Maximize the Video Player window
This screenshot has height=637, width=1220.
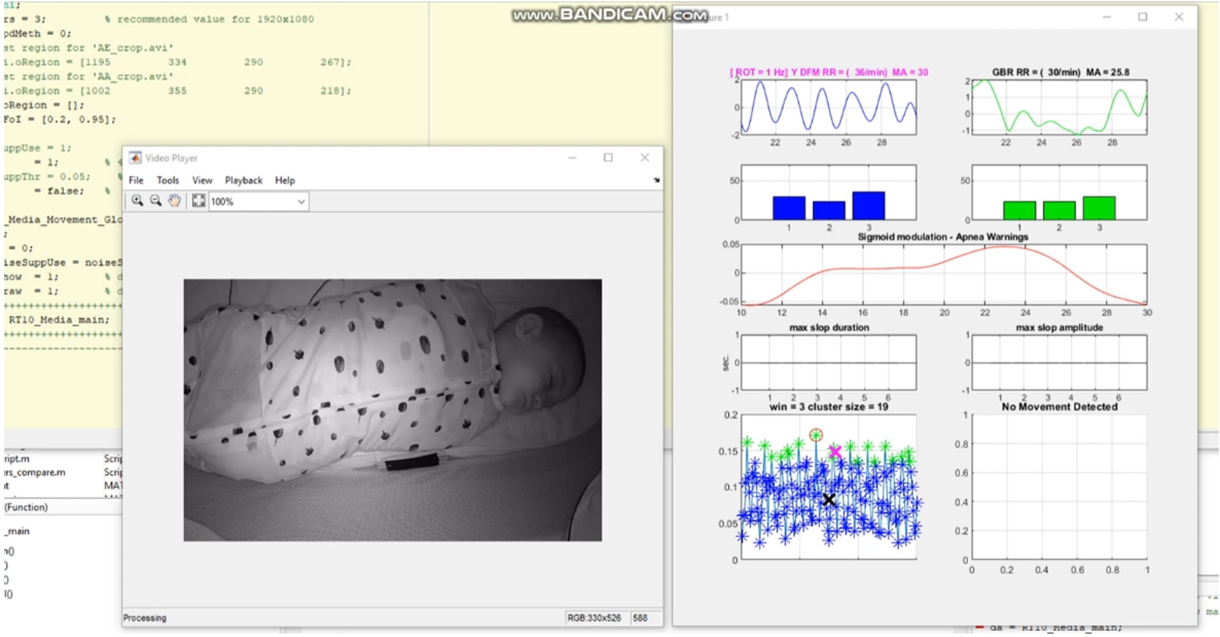tap(608, 158)
